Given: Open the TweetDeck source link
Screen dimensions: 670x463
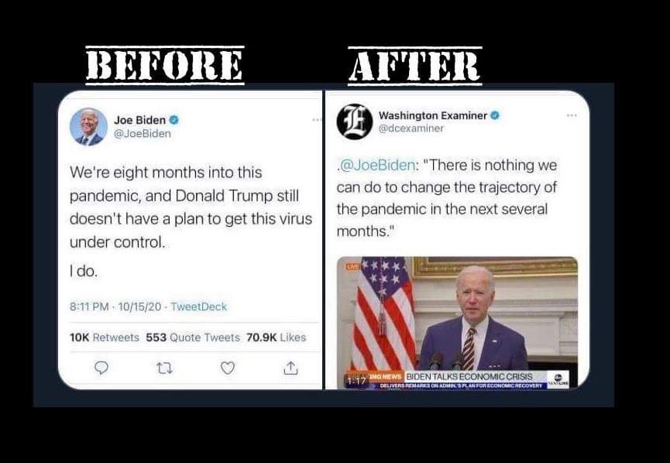Looking at the screenshot, I should tap(199, 307).
